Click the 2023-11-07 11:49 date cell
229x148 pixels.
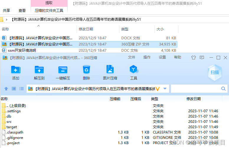click(203, 127)
